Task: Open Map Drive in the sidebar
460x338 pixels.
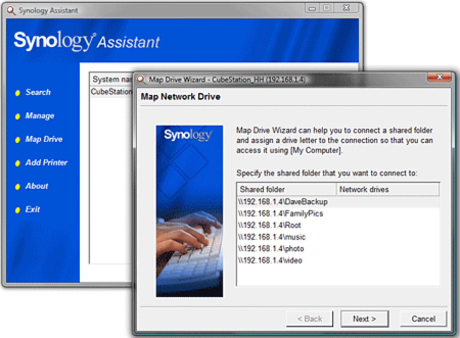Action: pos(44,139)
